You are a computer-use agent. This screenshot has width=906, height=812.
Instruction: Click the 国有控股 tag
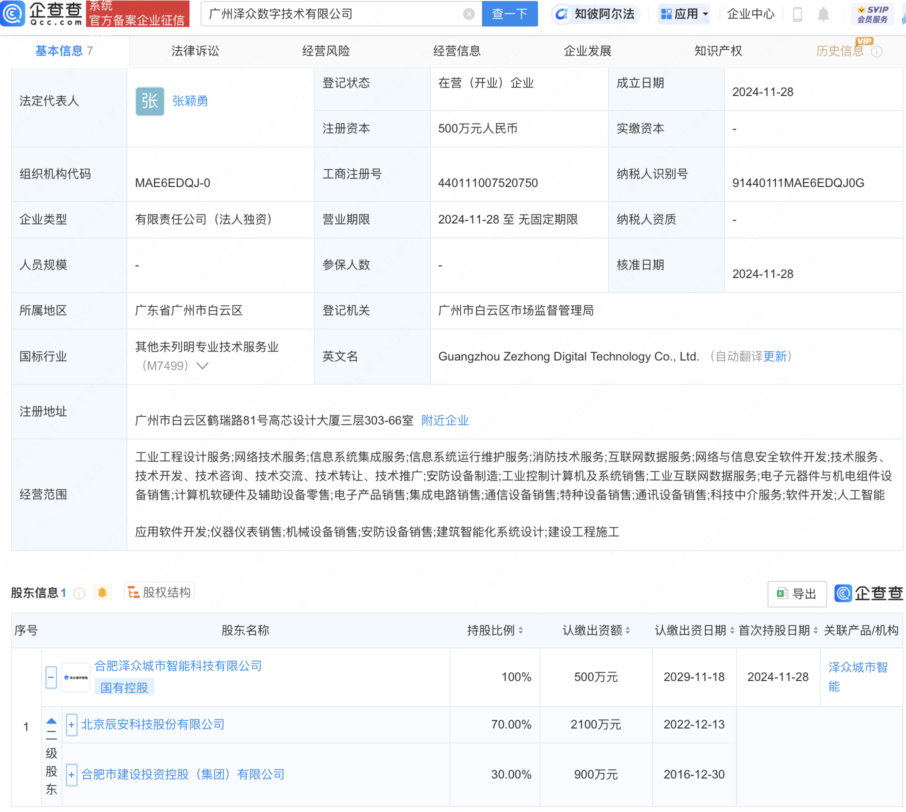124,688
